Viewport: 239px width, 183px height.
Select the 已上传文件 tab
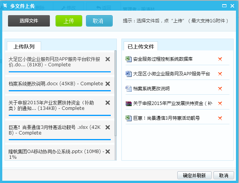click(x=140, y=47)
